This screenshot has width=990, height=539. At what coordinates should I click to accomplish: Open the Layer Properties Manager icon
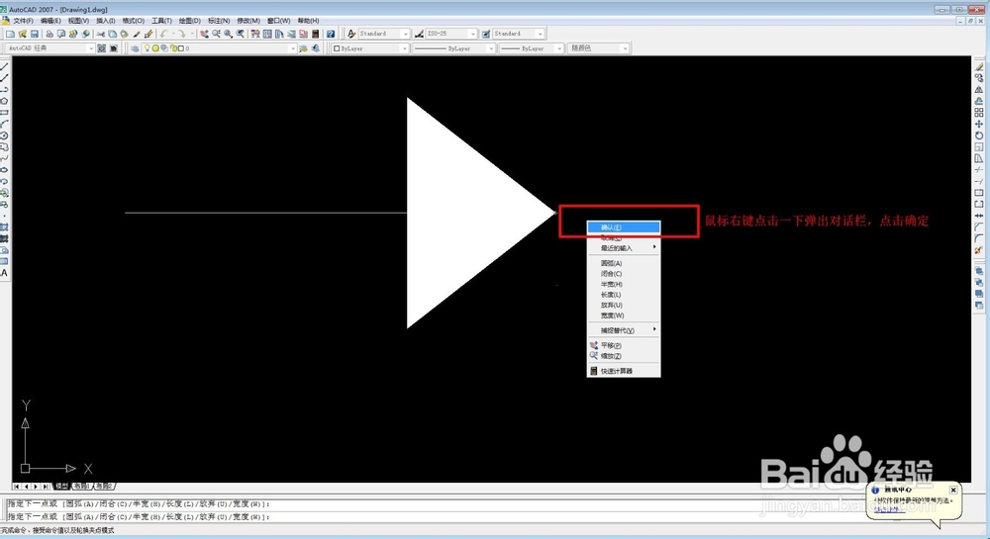pos(135,47)
